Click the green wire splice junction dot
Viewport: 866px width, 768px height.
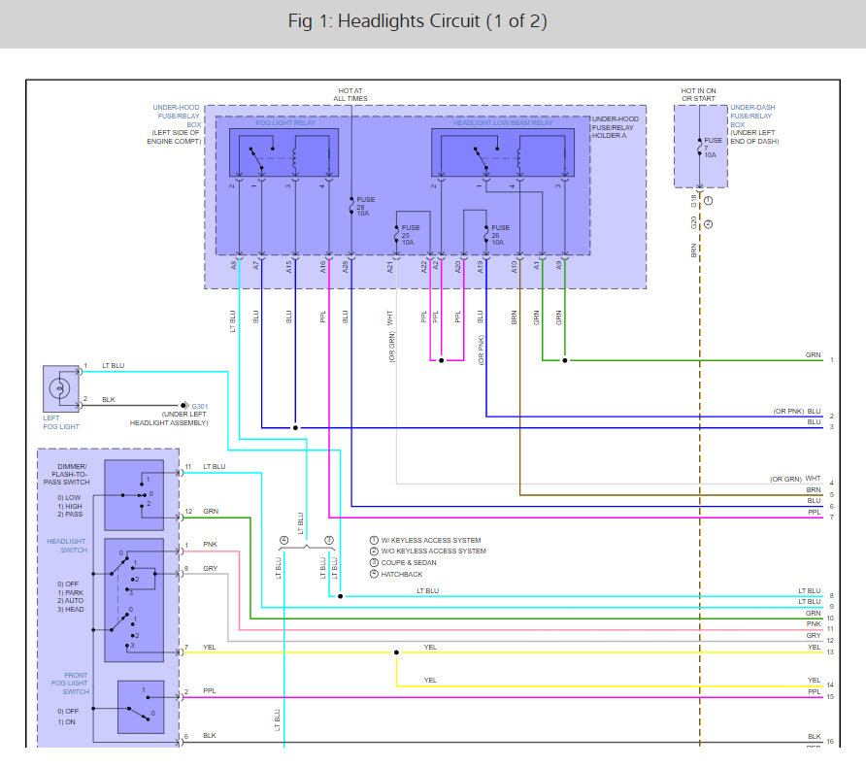tap(564, 360)
